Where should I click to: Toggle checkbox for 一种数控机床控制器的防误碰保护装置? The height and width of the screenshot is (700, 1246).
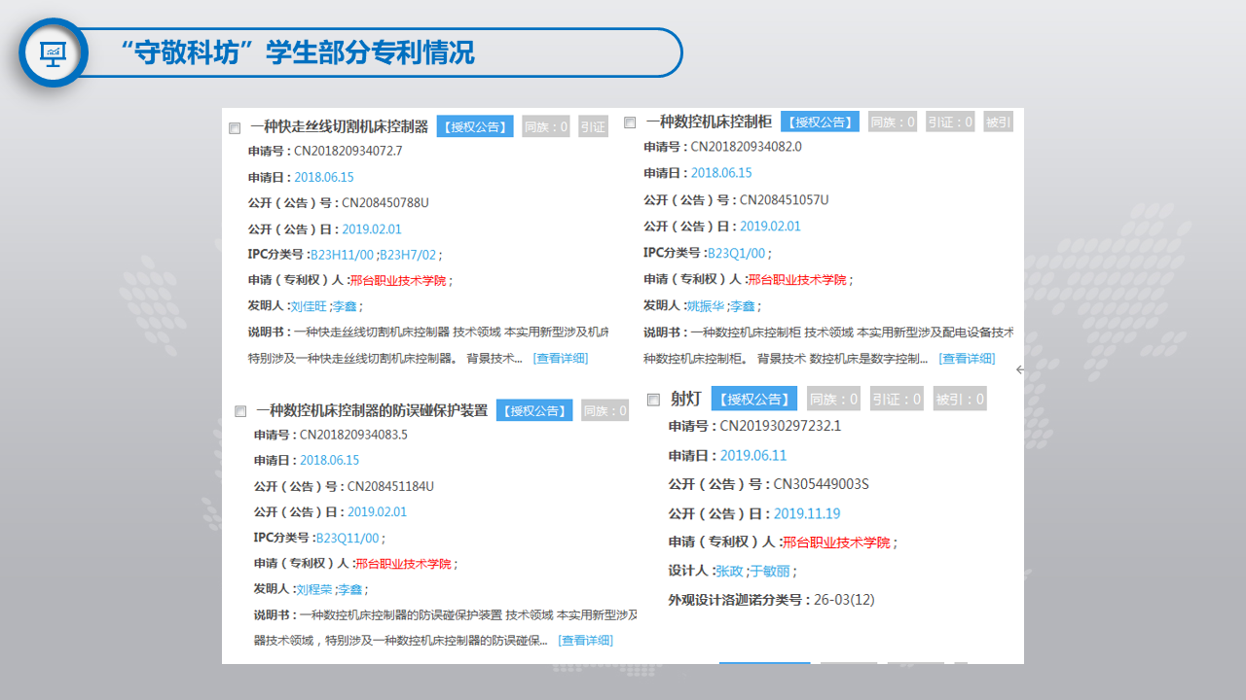240,411
